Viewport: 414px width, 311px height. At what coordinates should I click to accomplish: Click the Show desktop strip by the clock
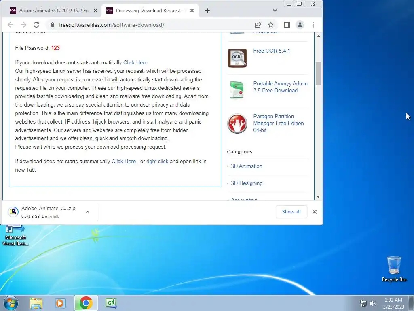[x=411, y=303]
